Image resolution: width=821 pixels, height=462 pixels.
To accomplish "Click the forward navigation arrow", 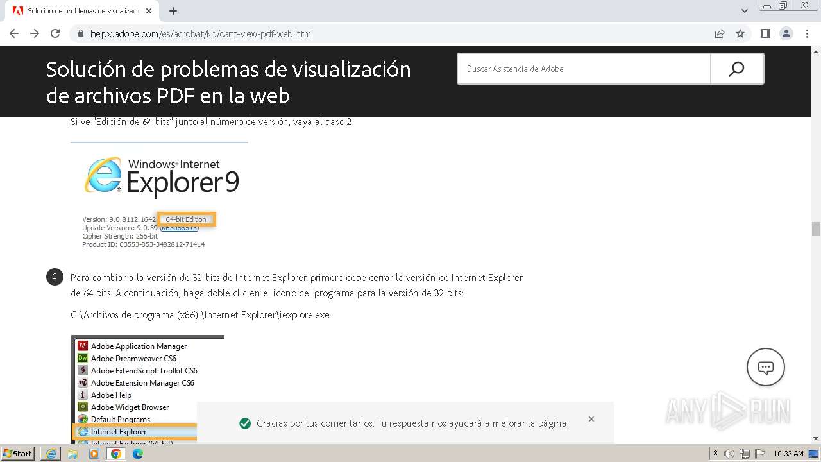I will click(x=35, y=33).
